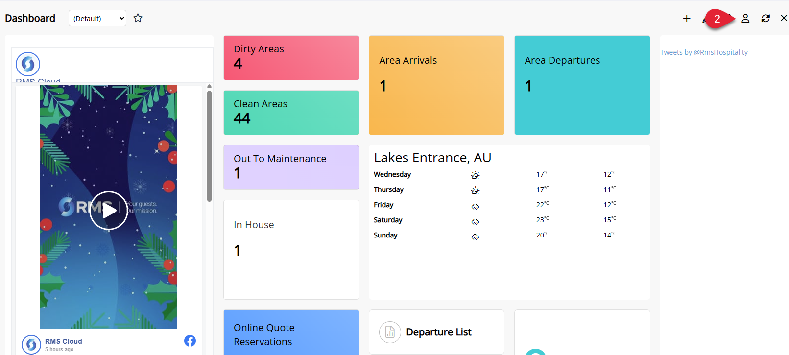Viewport: 789px width, 355px height.
Task: Refresh the dashboard
Action: 765,18
